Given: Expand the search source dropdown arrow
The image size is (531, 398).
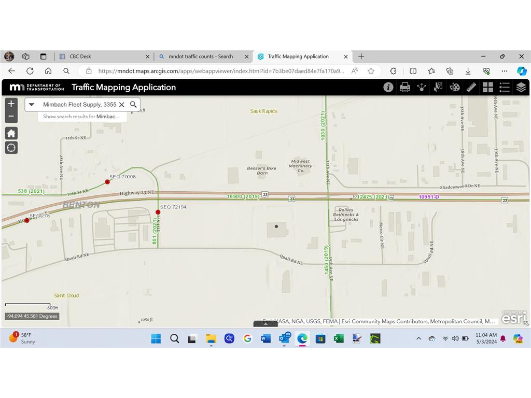Looking at the screenshot, I should 32,105.
